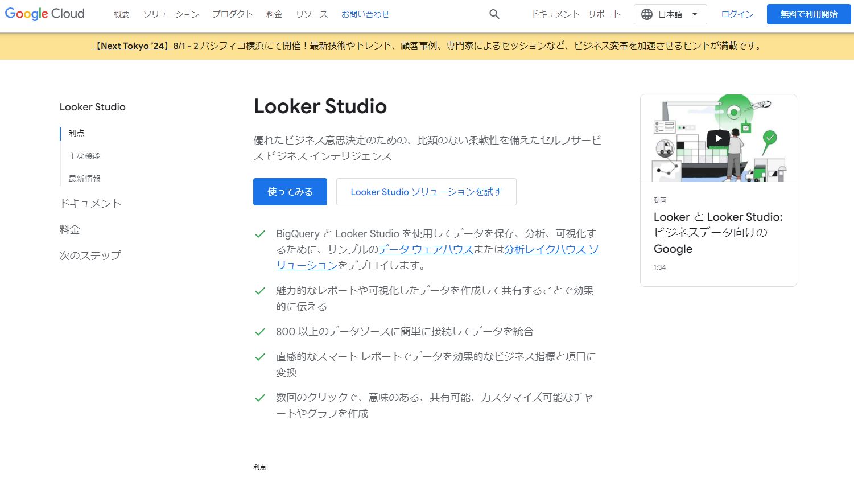Click the video duration 1:34 text

pos(659,267)
